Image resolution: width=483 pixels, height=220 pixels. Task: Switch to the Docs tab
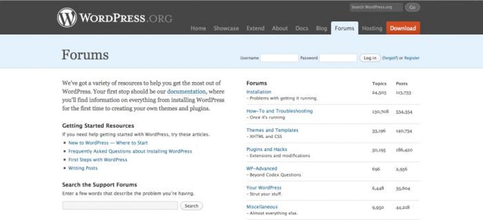tap(302, 28)
